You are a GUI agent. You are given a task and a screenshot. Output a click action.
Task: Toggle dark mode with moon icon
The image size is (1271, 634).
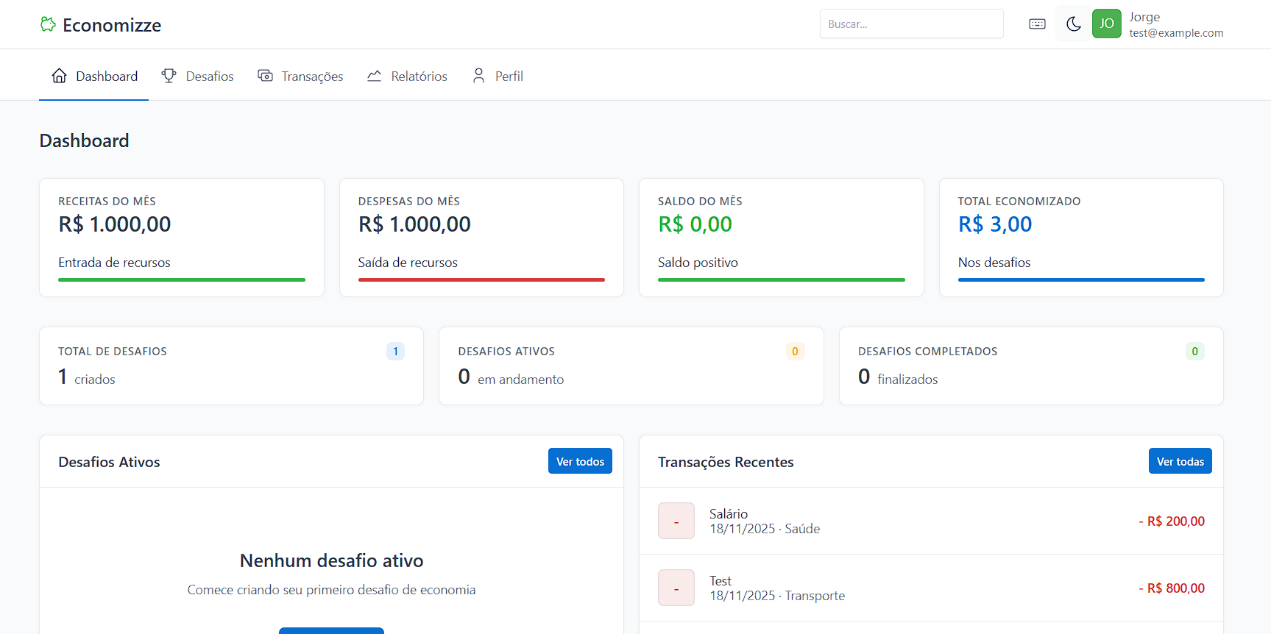pyautogui.click(x=1073, y=24)
